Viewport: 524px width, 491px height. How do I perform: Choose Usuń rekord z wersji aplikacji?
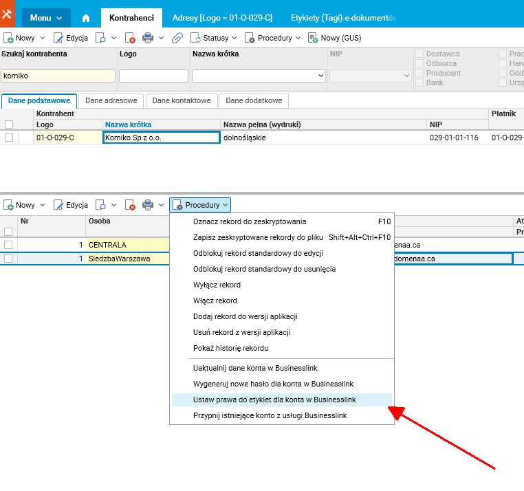pyautogui.click(x=282, y=333)
